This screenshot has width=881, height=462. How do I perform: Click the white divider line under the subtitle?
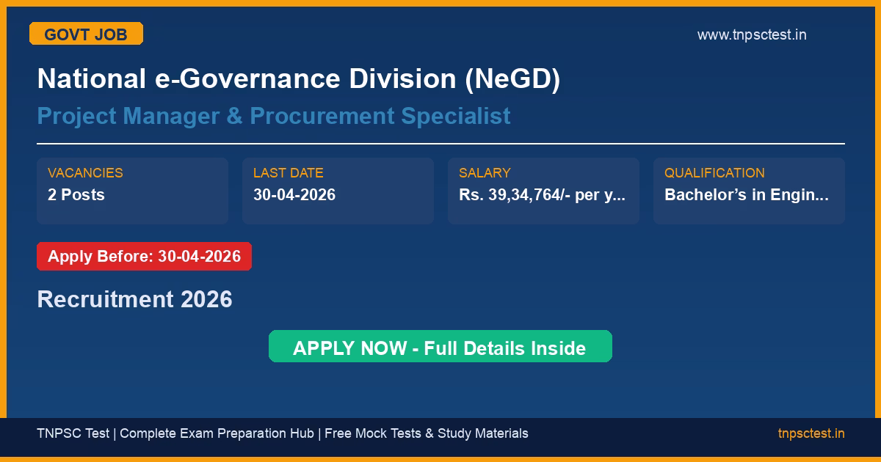(440, 144)
